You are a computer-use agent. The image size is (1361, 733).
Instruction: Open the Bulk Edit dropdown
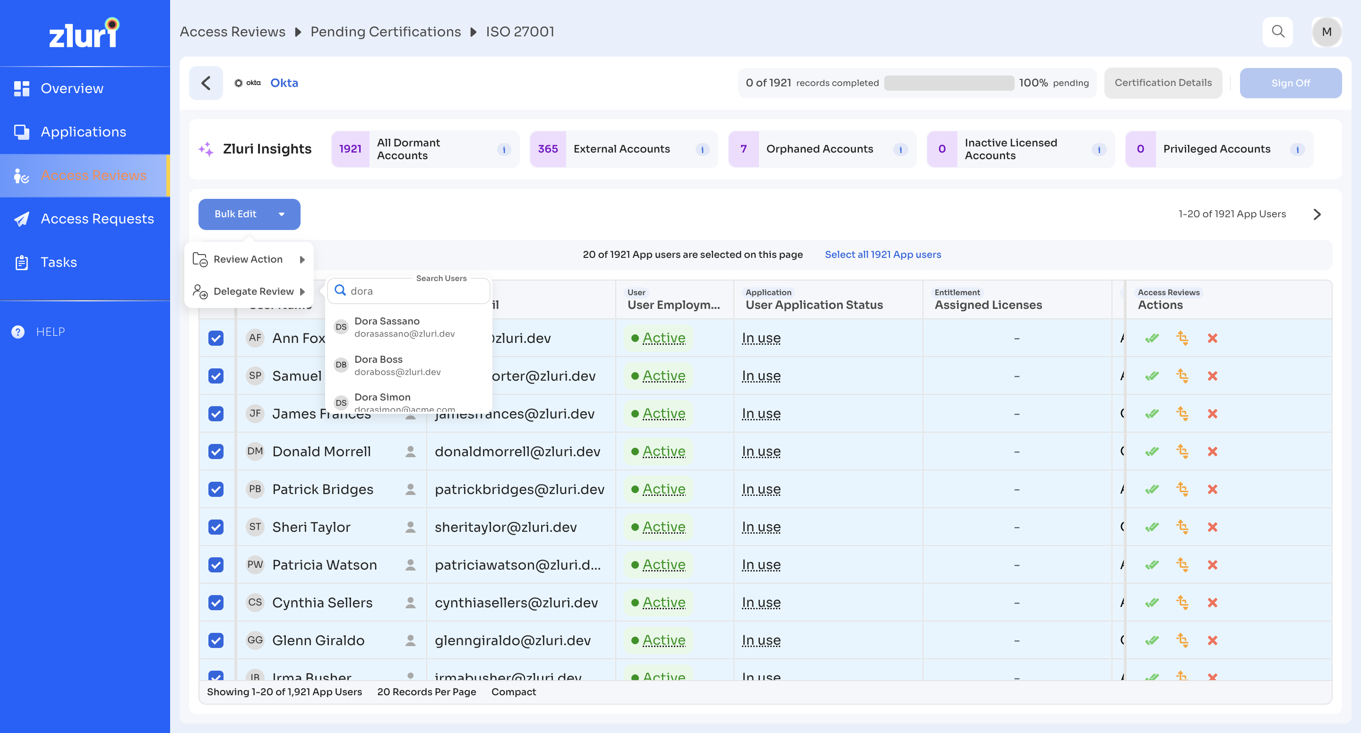(249, 214)
